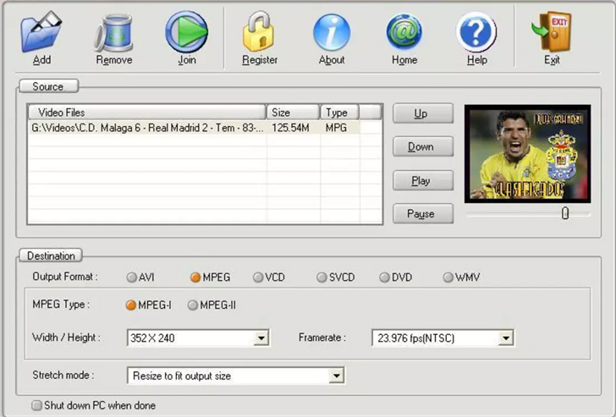616x417 pixels.
Task: Open Help question mark icon
Action: coord(476,32)
